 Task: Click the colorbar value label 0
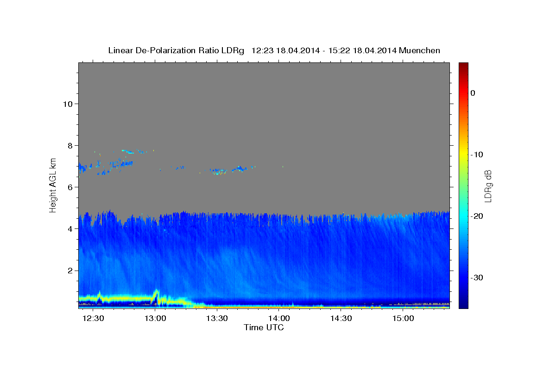[x=473, y=93]
